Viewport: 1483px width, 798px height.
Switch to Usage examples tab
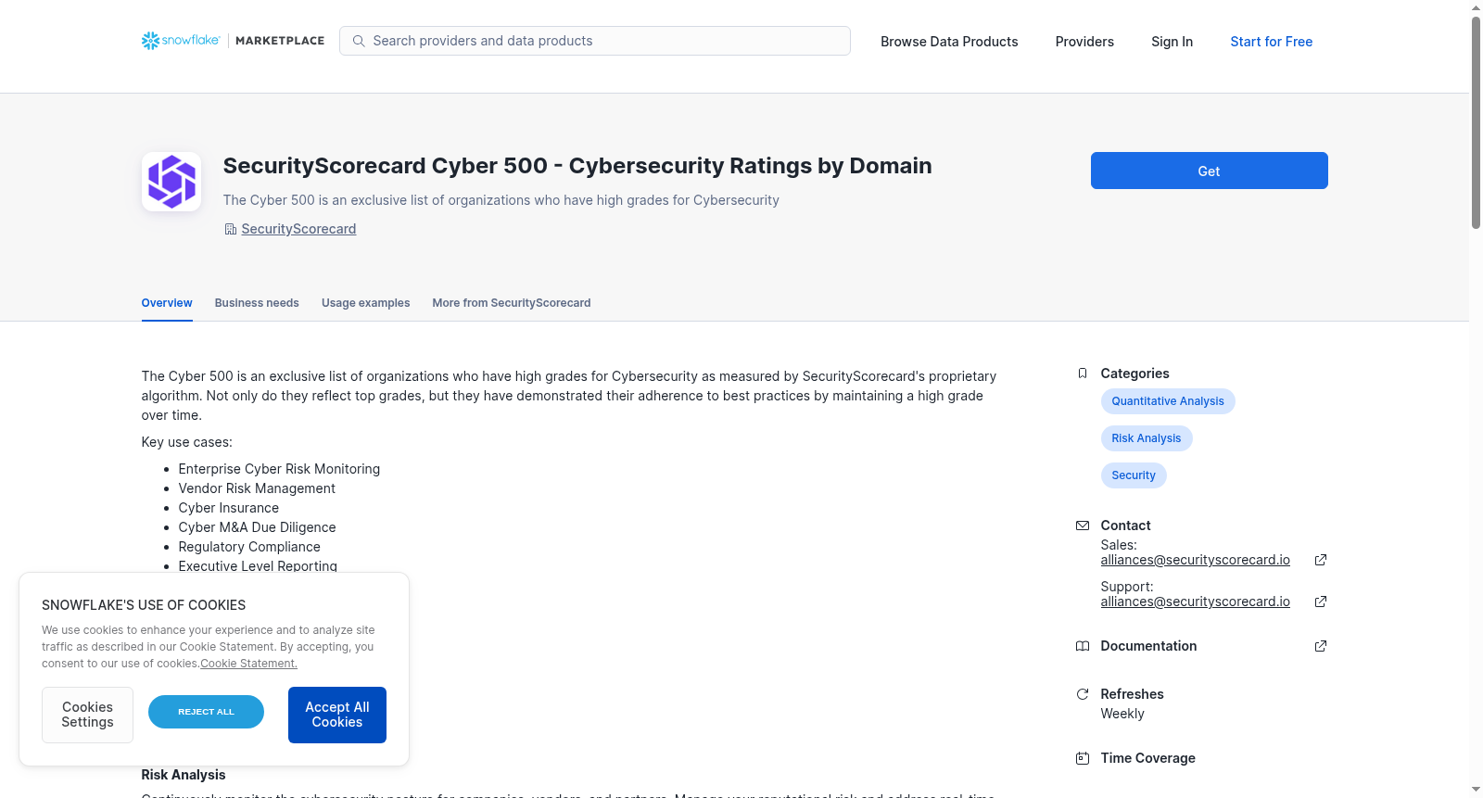pyautogui.click(x=365, y=303)
